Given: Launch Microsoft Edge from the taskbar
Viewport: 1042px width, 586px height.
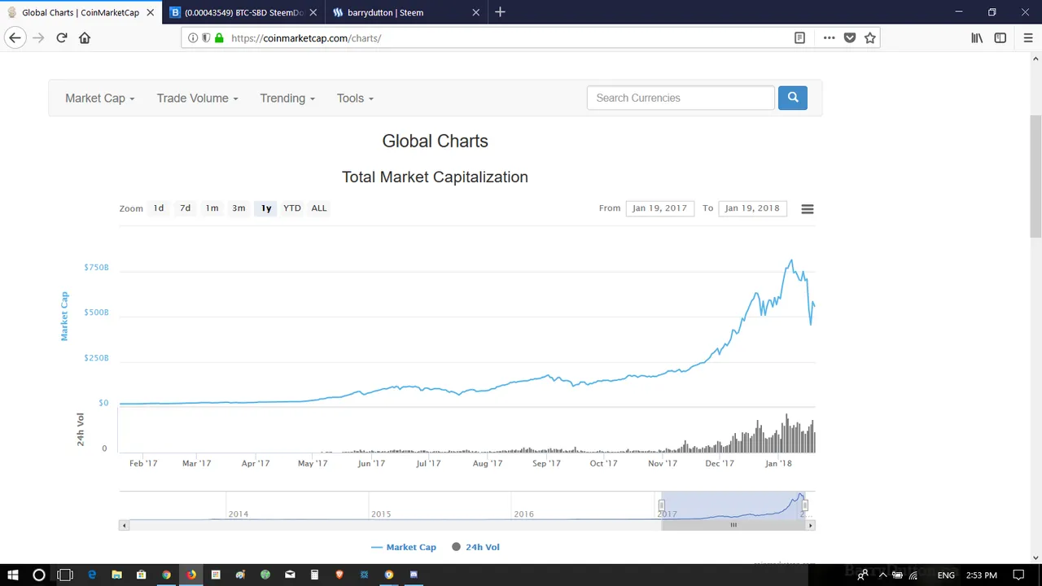Looking at the screenshot, I should [x=92, y=575].
